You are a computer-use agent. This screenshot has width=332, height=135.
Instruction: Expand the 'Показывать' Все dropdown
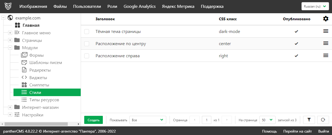148,120
